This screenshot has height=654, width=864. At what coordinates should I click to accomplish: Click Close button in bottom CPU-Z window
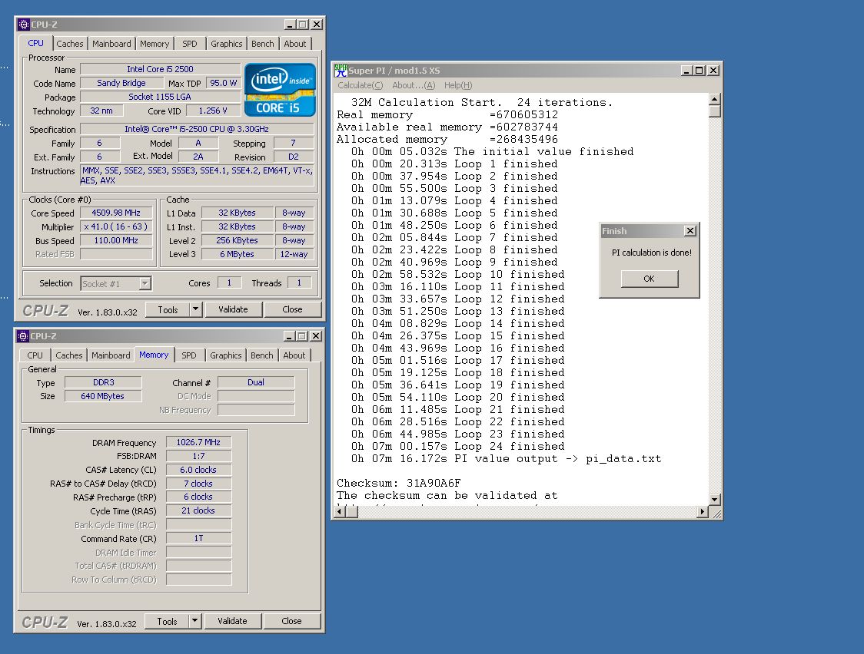tap(291, 621)
